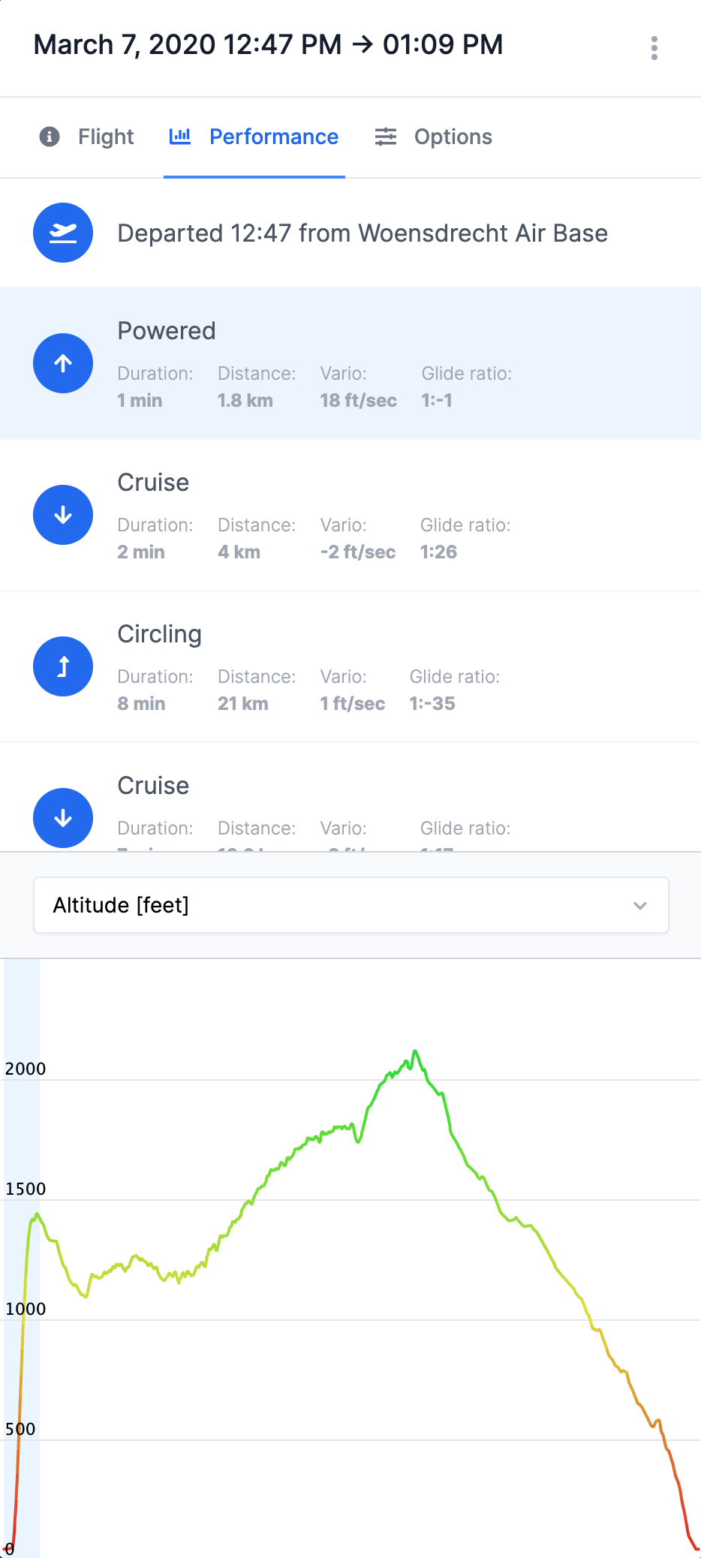The height and width of the screenshot is (1558, 701).
Task: Open the three-dot more options menu
Action: 654,48
